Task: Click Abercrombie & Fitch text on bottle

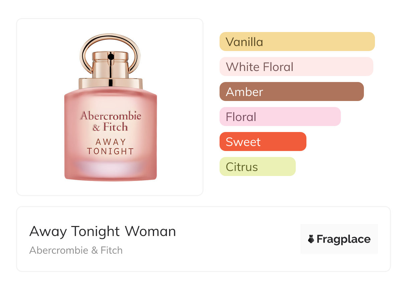Action: [111, 121]
